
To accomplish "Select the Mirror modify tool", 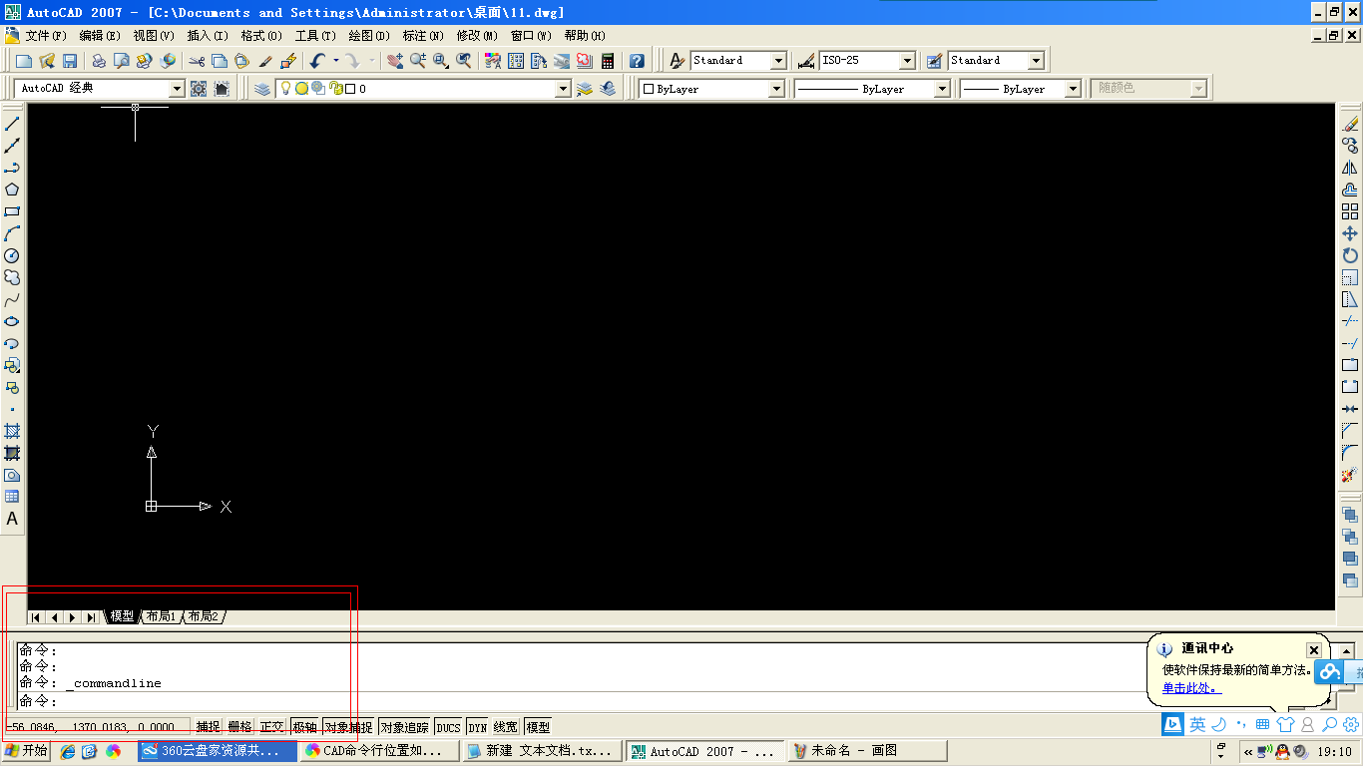I will [1350, 168].
